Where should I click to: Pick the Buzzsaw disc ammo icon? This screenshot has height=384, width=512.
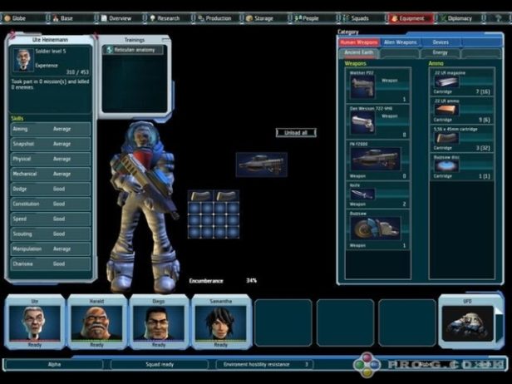[x=446, y=166]
